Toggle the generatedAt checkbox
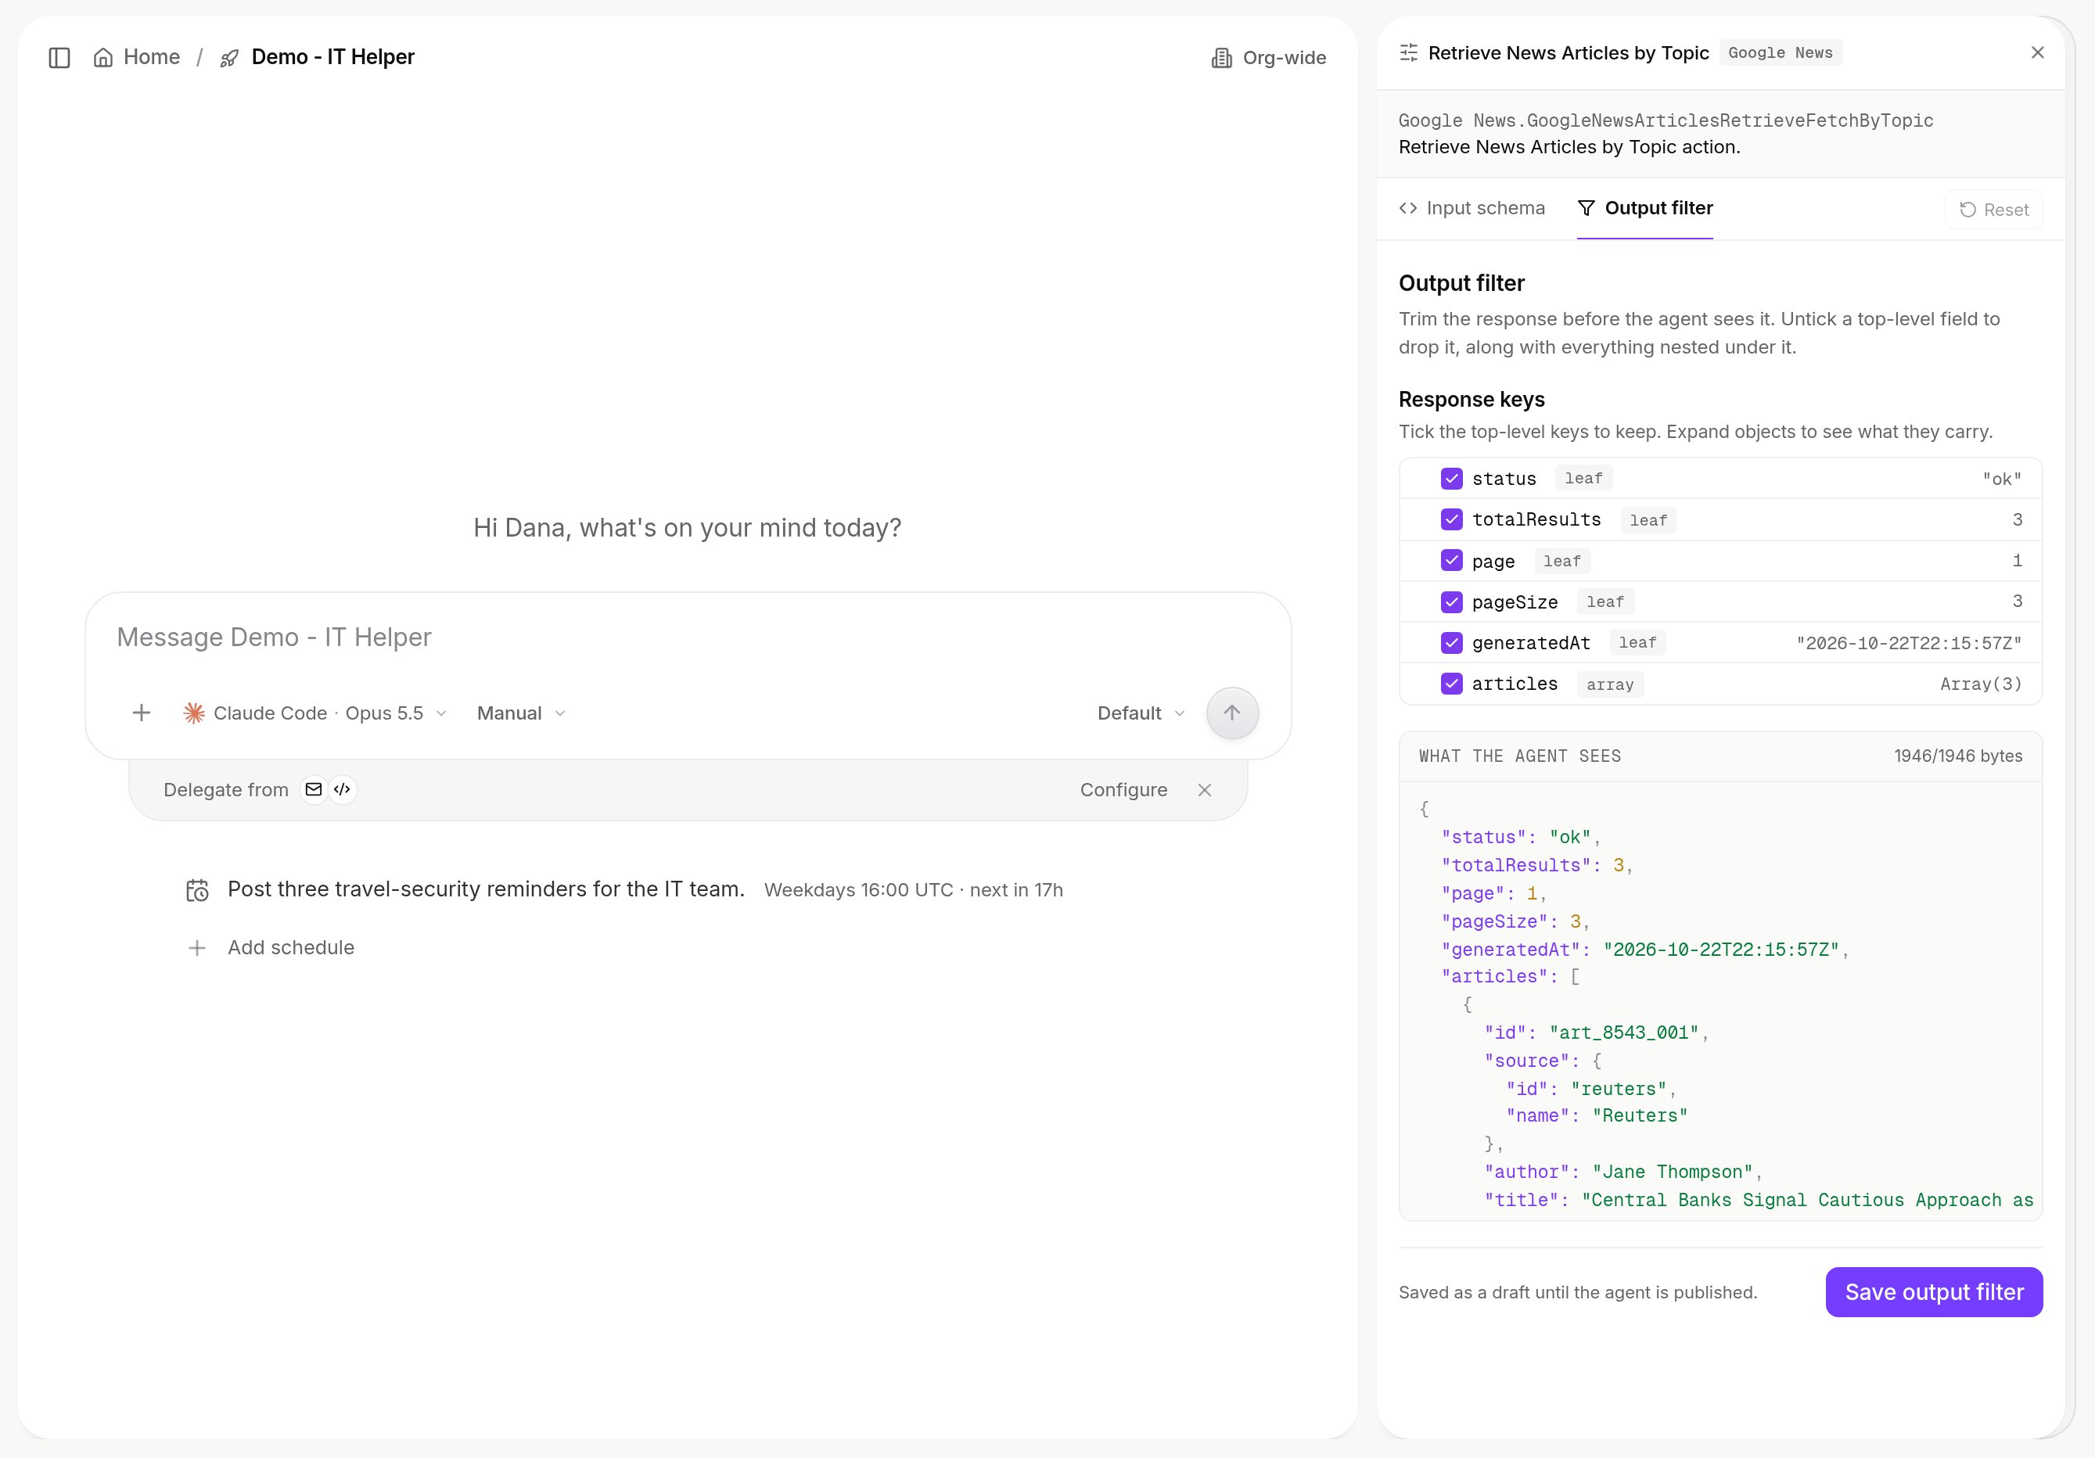The width and height of the screenshot is (2095, 1458). 1452,642
